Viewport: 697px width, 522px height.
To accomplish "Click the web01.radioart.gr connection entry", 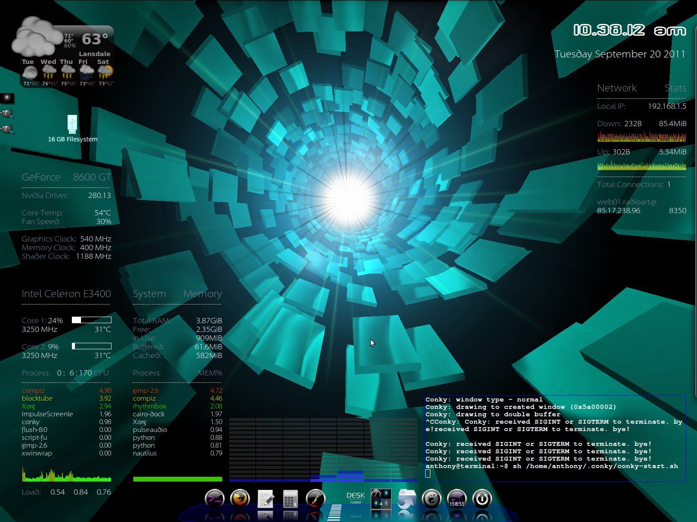I will [x=627, y=202].
